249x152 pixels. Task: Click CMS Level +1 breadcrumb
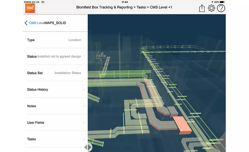pyautogui.click(x=161, y=7)
